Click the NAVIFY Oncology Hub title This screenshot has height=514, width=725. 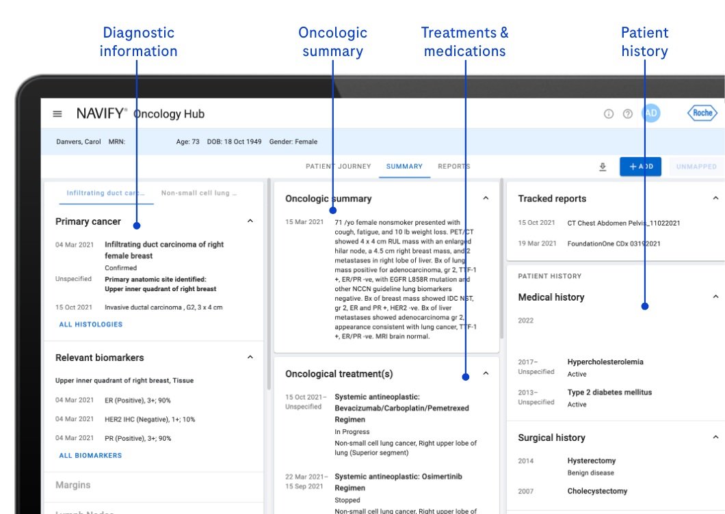141,113
